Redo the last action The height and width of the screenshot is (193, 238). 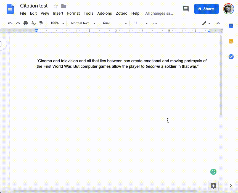[x=18, y=23]
